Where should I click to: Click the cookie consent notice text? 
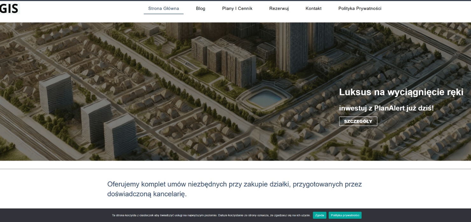[x=211, y=215]
